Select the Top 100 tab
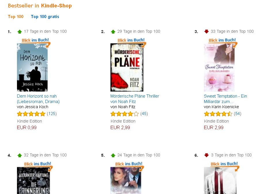This screenshot has width=260, height=194. point(16,17)
